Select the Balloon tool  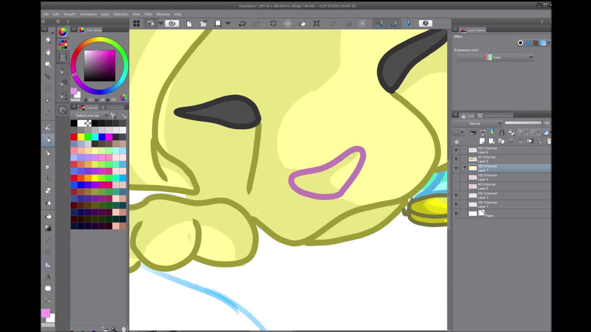pyautogui.click(x=48, y=289)
